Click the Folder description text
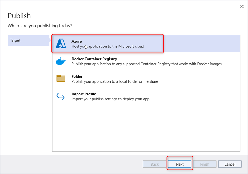 (x=115, y=81)
